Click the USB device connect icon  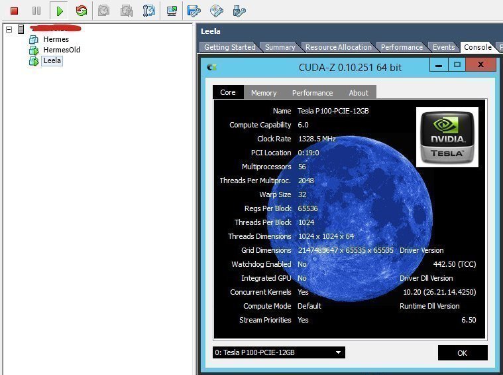coord(239,11)
